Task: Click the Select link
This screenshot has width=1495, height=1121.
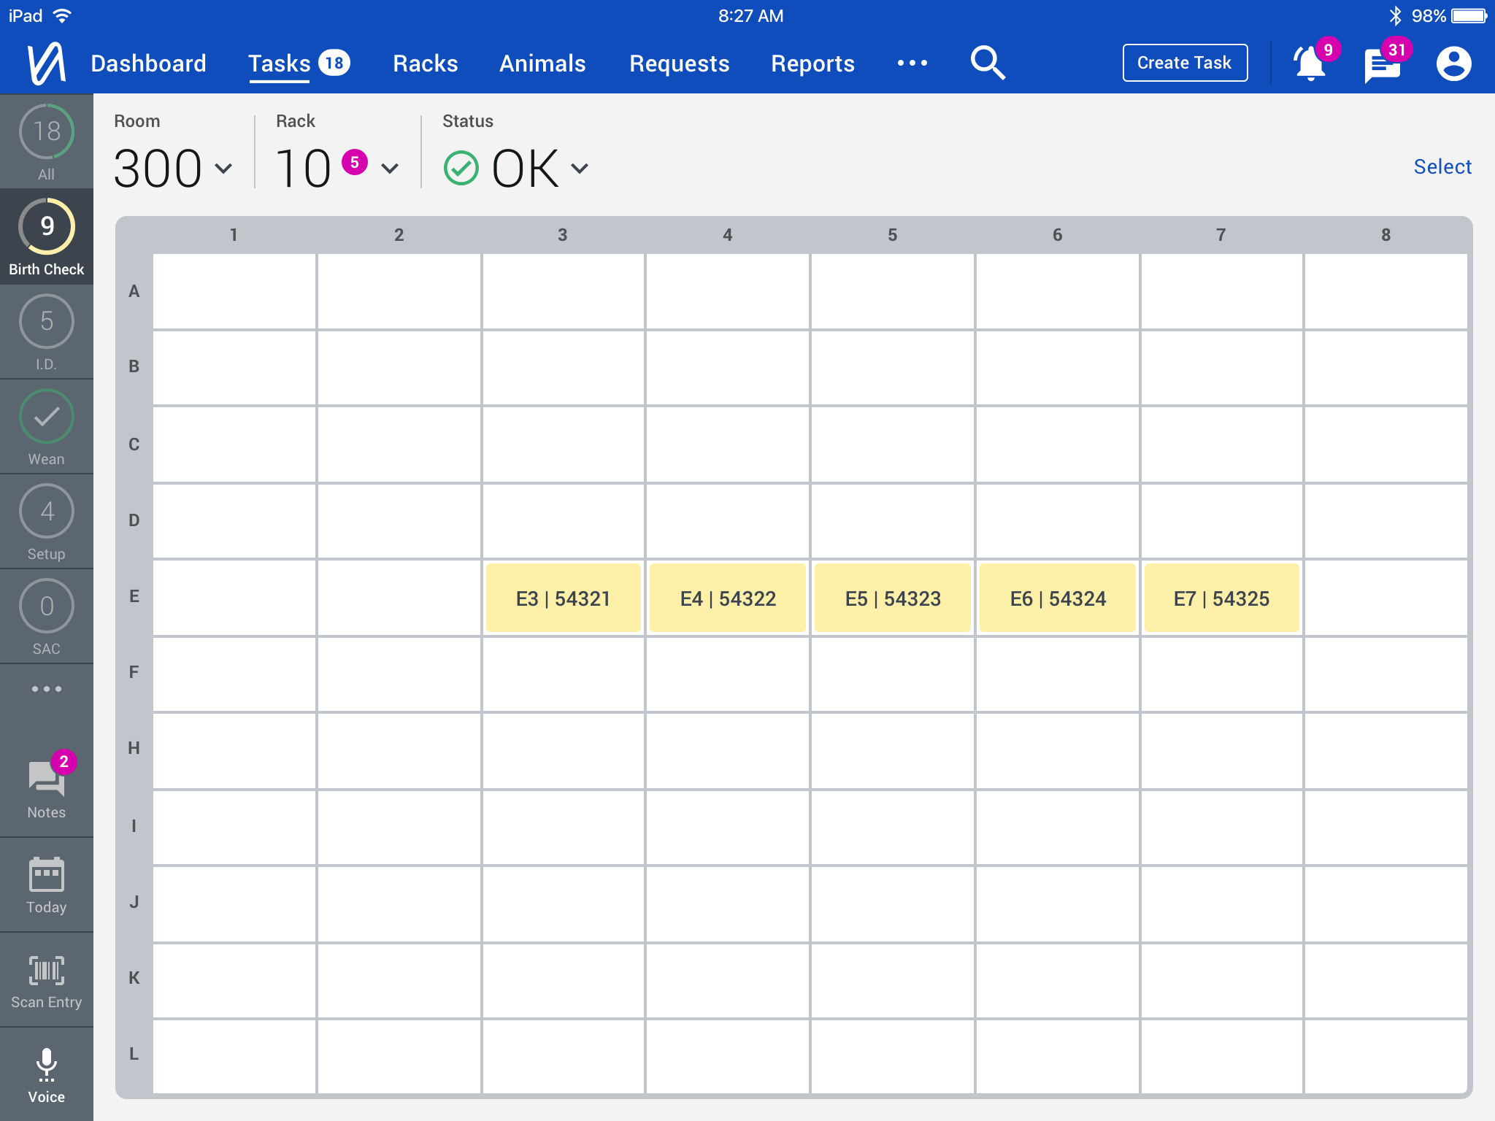Action: click(x=1442, y=166)
